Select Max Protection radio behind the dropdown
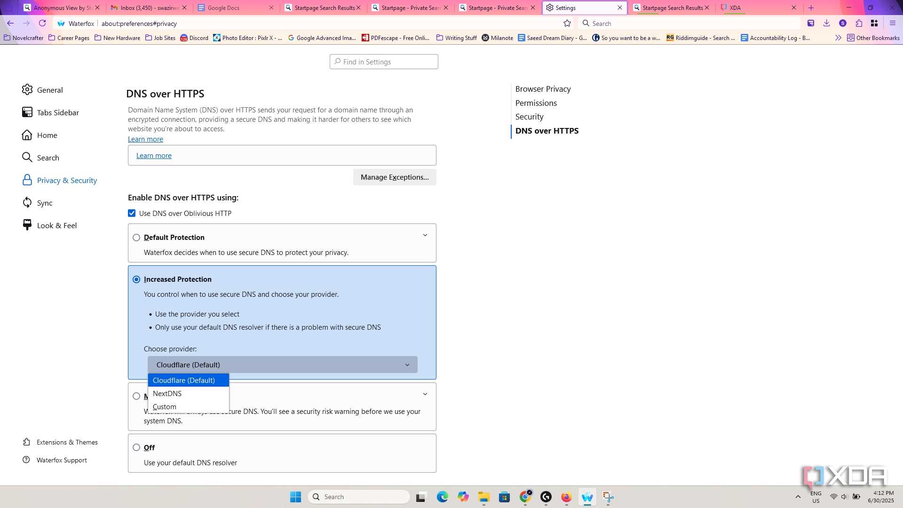Screen dimensions: 903x508 (x=136, y=396)
